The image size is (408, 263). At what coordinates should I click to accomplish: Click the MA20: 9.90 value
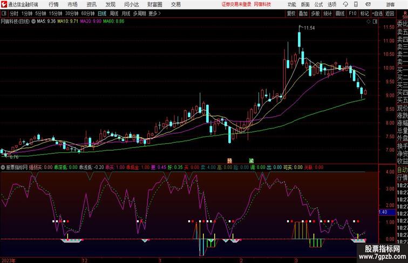[91, 22]
